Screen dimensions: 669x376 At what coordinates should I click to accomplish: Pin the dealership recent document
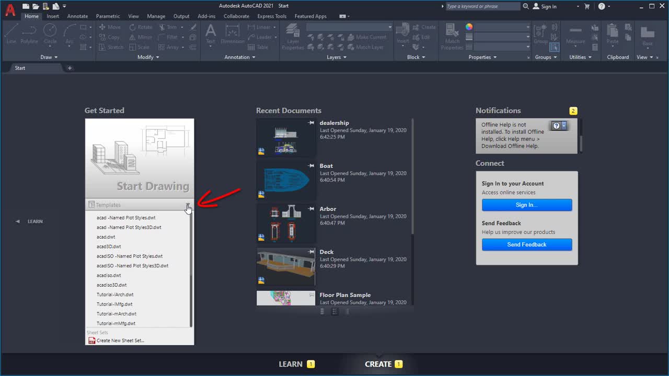coord(311,123)
